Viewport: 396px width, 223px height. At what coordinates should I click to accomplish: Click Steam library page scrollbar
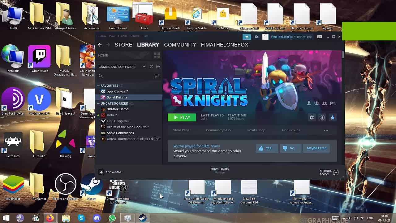coord(343,55)
